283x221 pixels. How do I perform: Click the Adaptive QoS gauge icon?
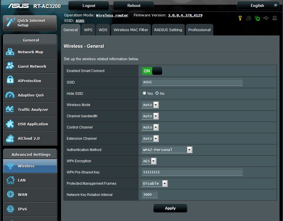pos(10,95)
